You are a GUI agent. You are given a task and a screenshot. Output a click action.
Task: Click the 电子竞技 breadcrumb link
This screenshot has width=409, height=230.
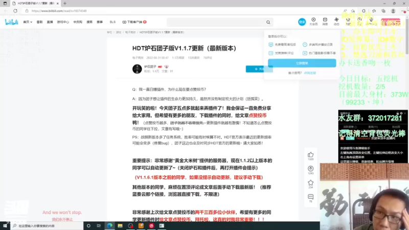[130, 32]
